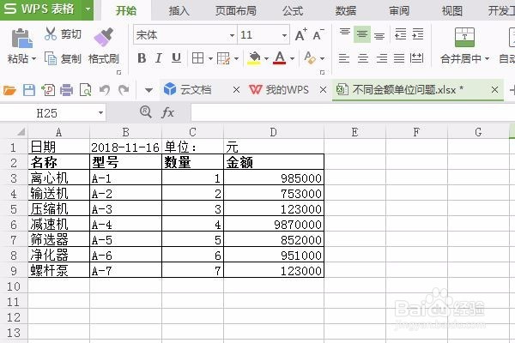Increase indent icon
This screenshot has width=515, height=343.
click(x=418, y=34)
